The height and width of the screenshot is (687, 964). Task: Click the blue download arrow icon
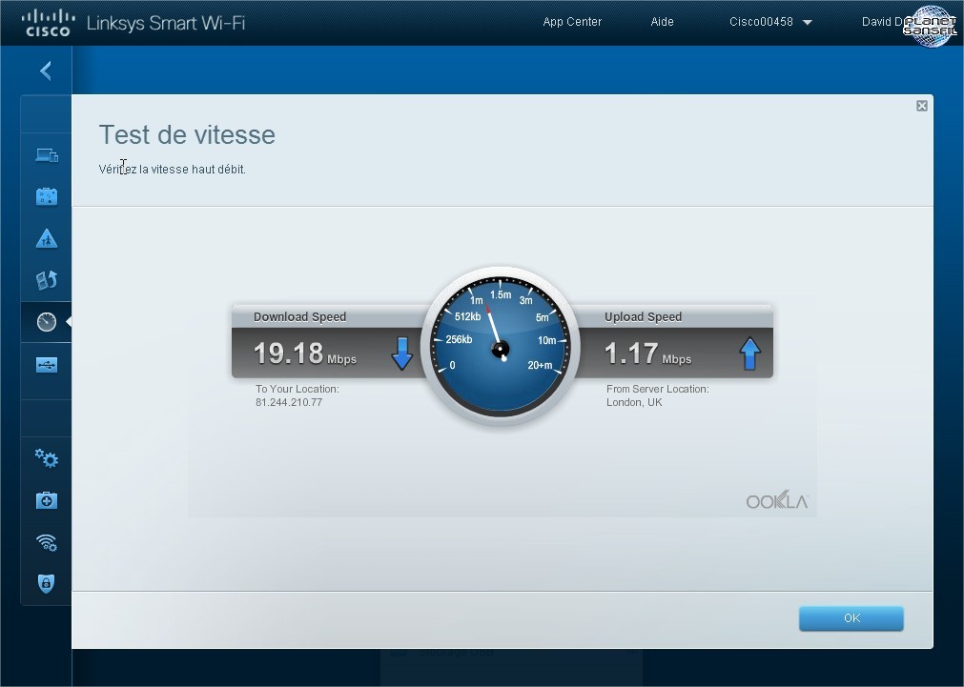pyautogui.click(x=402, y=353)
